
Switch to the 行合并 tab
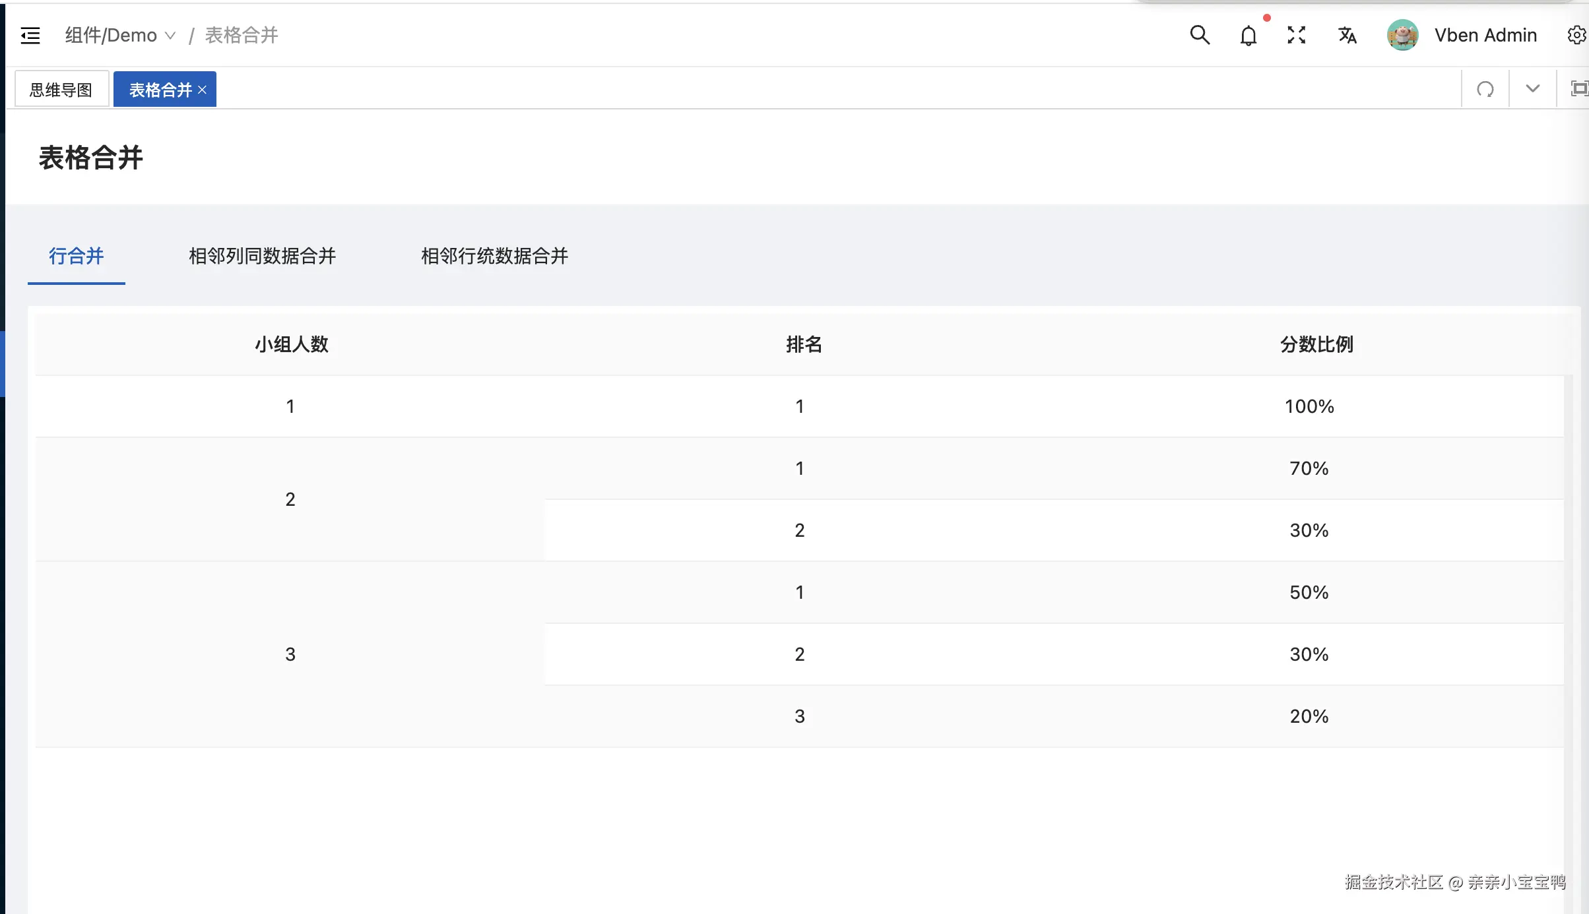(x=75, y=257)
